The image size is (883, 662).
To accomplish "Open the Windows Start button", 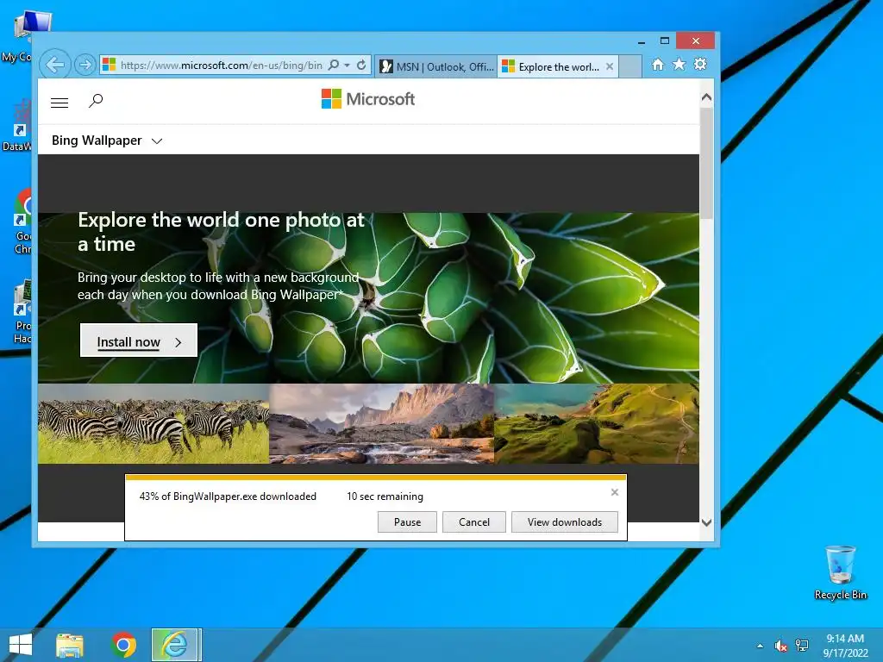I will pos(21,645).
